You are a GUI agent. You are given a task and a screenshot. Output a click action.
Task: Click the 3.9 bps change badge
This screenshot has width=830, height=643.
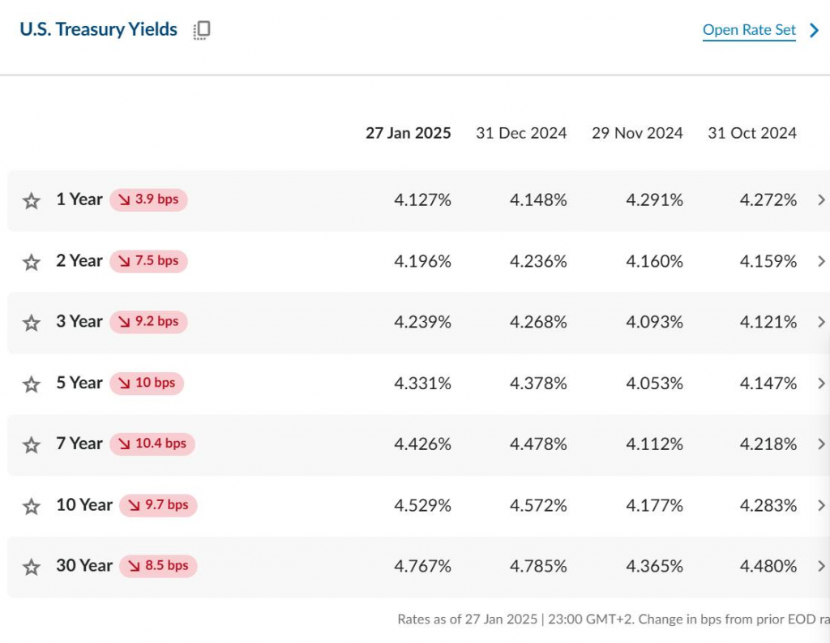148,199
